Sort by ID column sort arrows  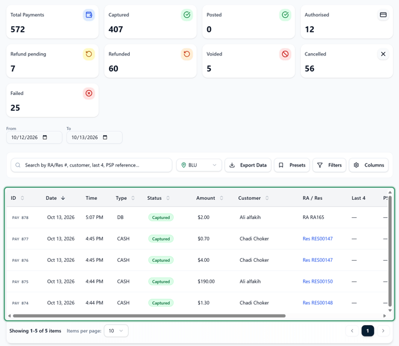23,198
